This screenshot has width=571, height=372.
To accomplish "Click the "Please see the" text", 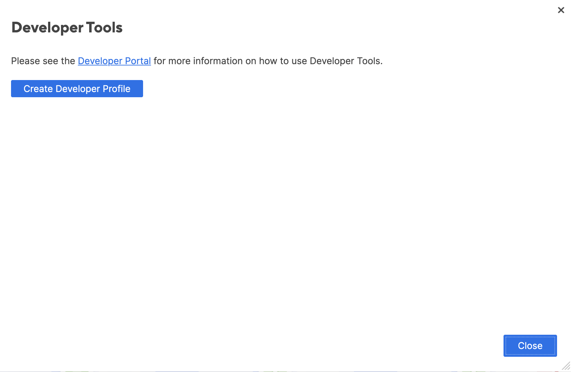I will (x=43, y=61).
